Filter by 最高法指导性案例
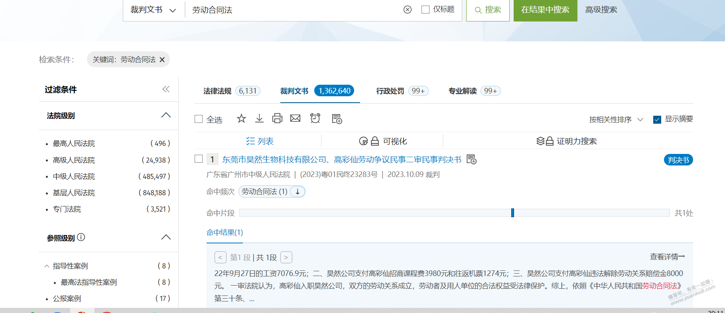The width and height of the screenshot is (725, 313). 89,282
